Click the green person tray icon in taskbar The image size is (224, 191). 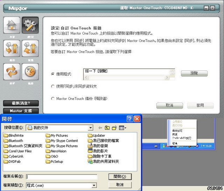click(164, 146)
